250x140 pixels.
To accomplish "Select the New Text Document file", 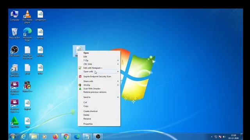I will [x=27, y=52].
